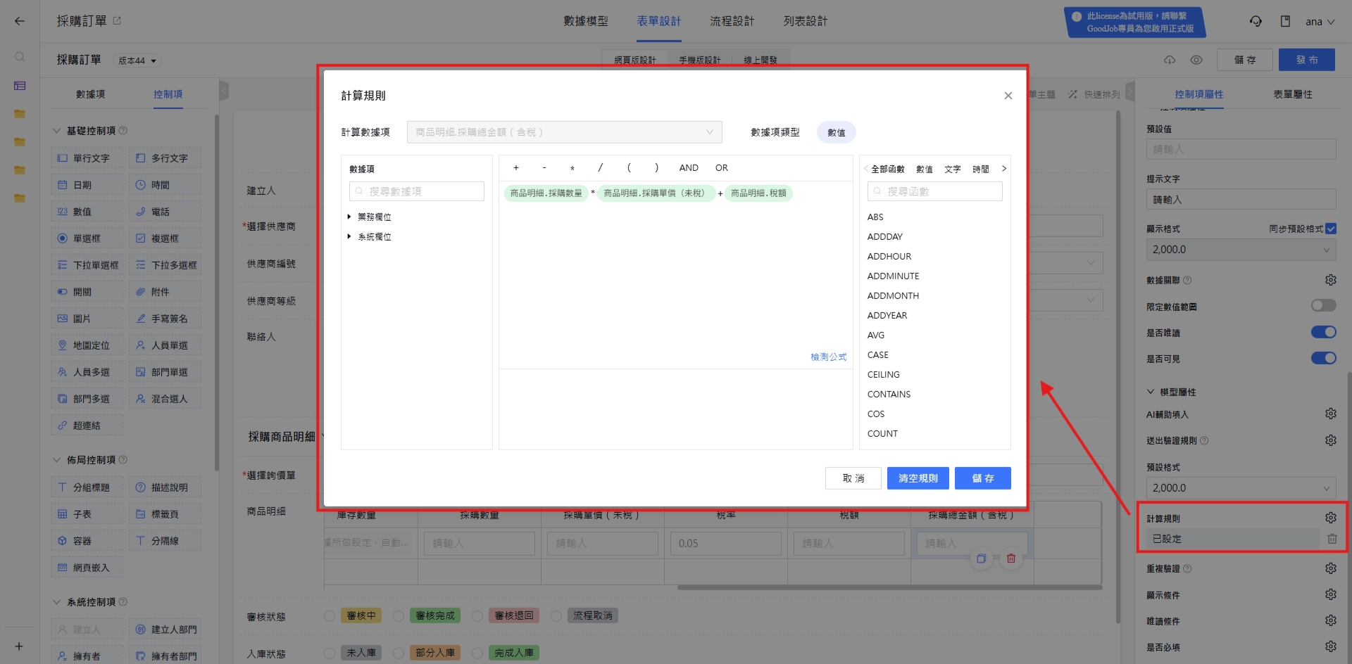Image resolution: width=1352 pixels, height=664 pixels.
Task: Select 審核退回 radio option
Action: (x=477, y=616)
